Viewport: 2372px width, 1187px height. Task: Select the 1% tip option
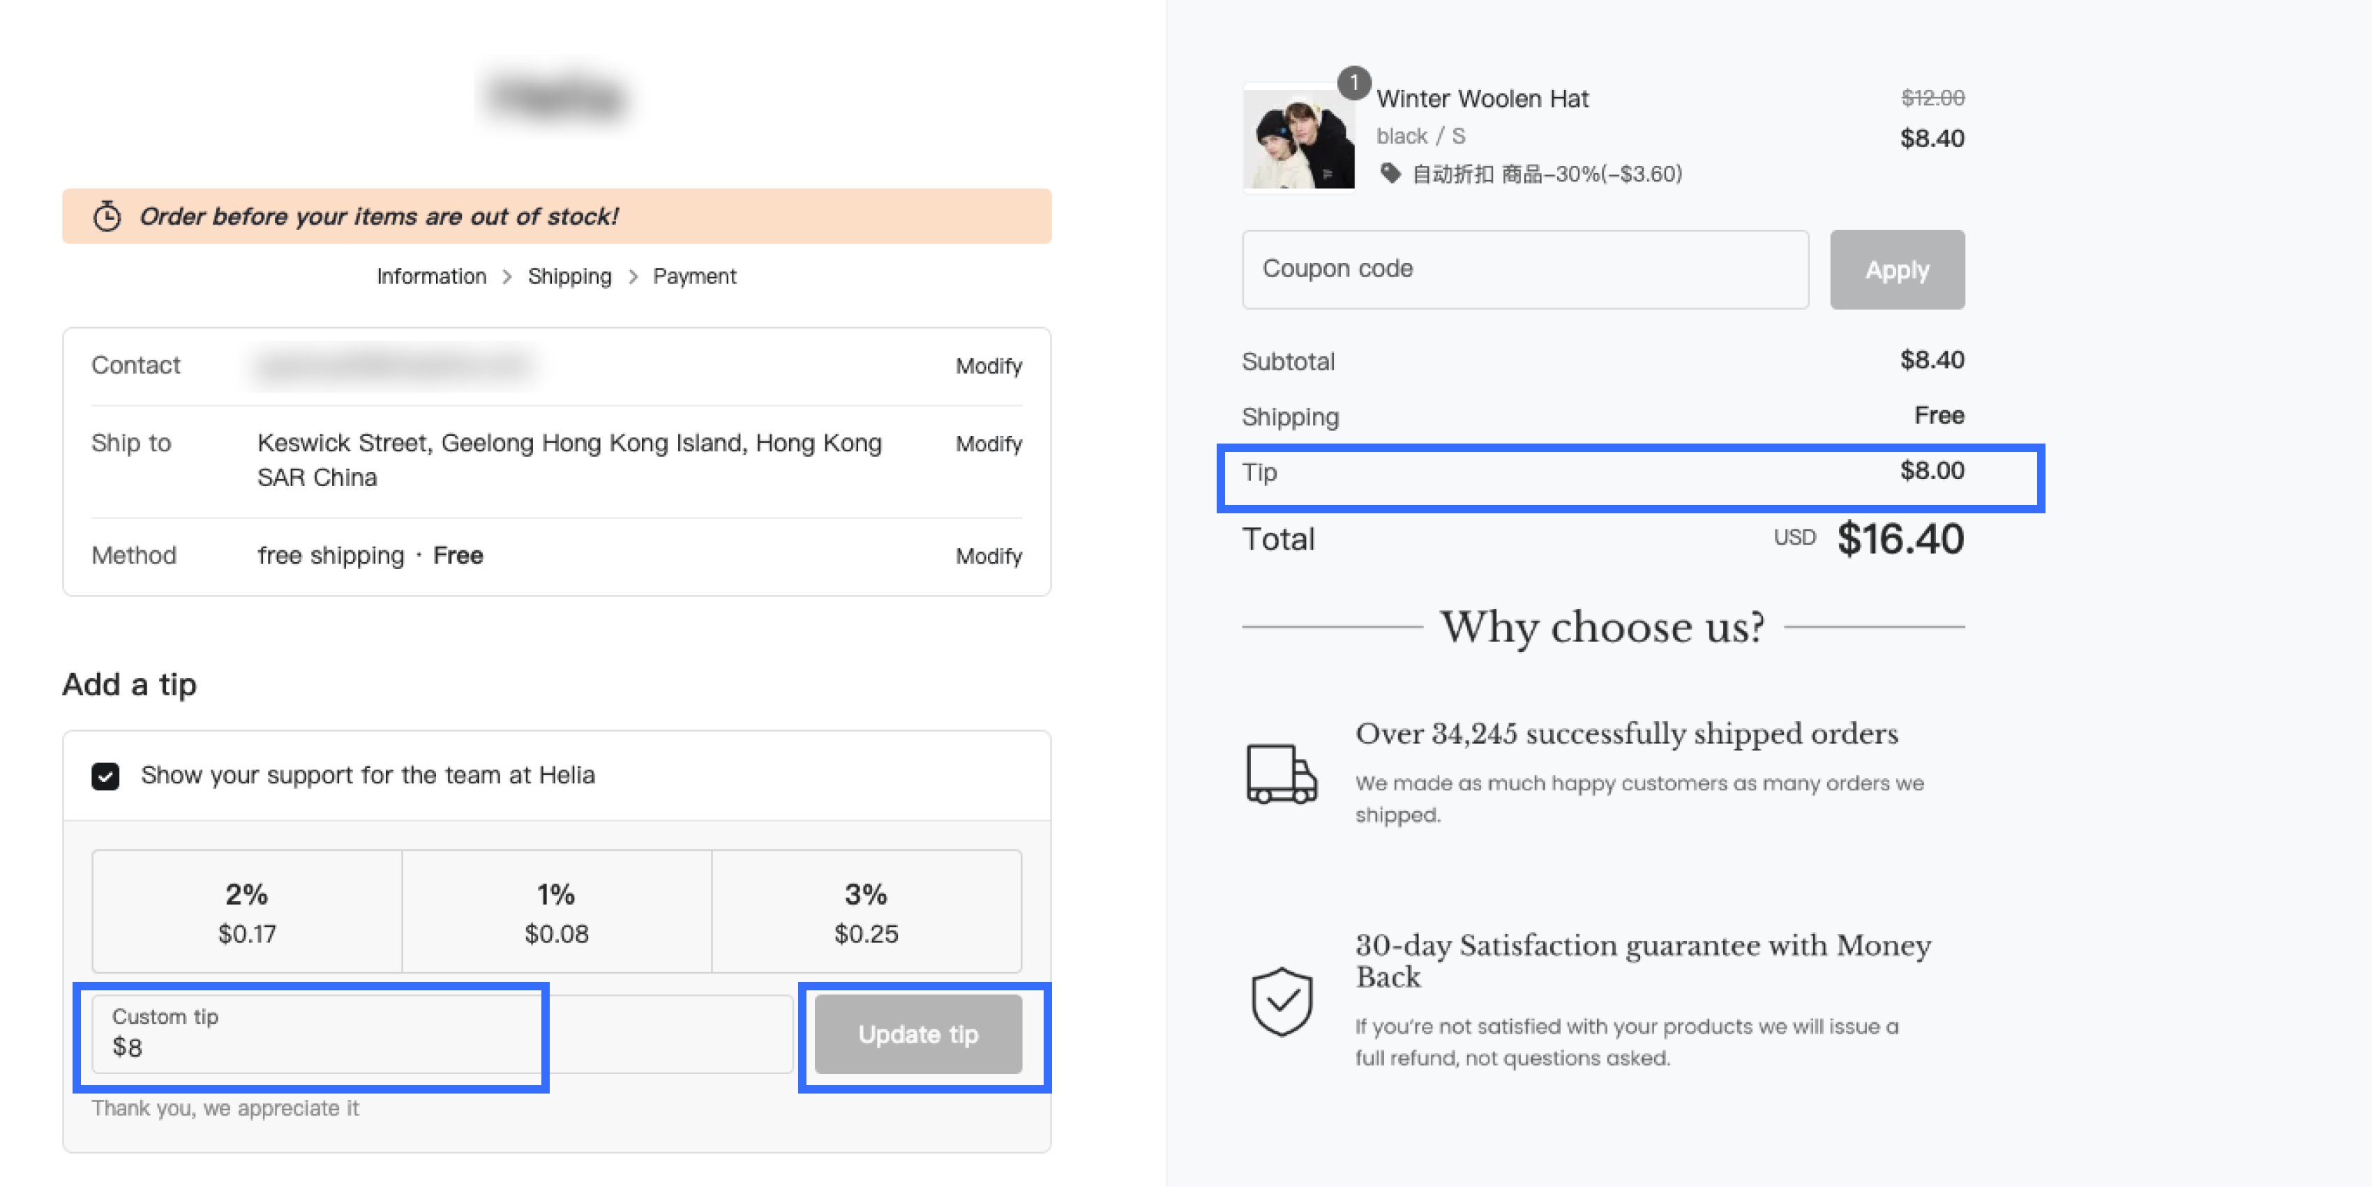point(556,911)
